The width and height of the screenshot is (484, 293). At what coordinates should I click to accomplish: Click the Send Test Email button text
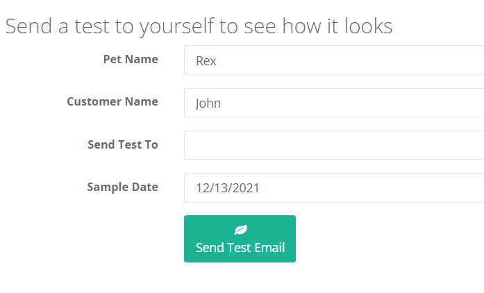click(240, 248)
